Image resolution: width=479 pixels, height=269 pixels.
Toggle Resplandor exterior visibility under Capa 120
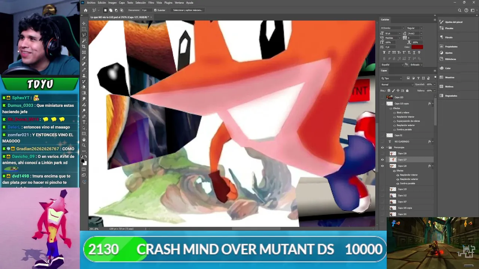pos(397,179)
